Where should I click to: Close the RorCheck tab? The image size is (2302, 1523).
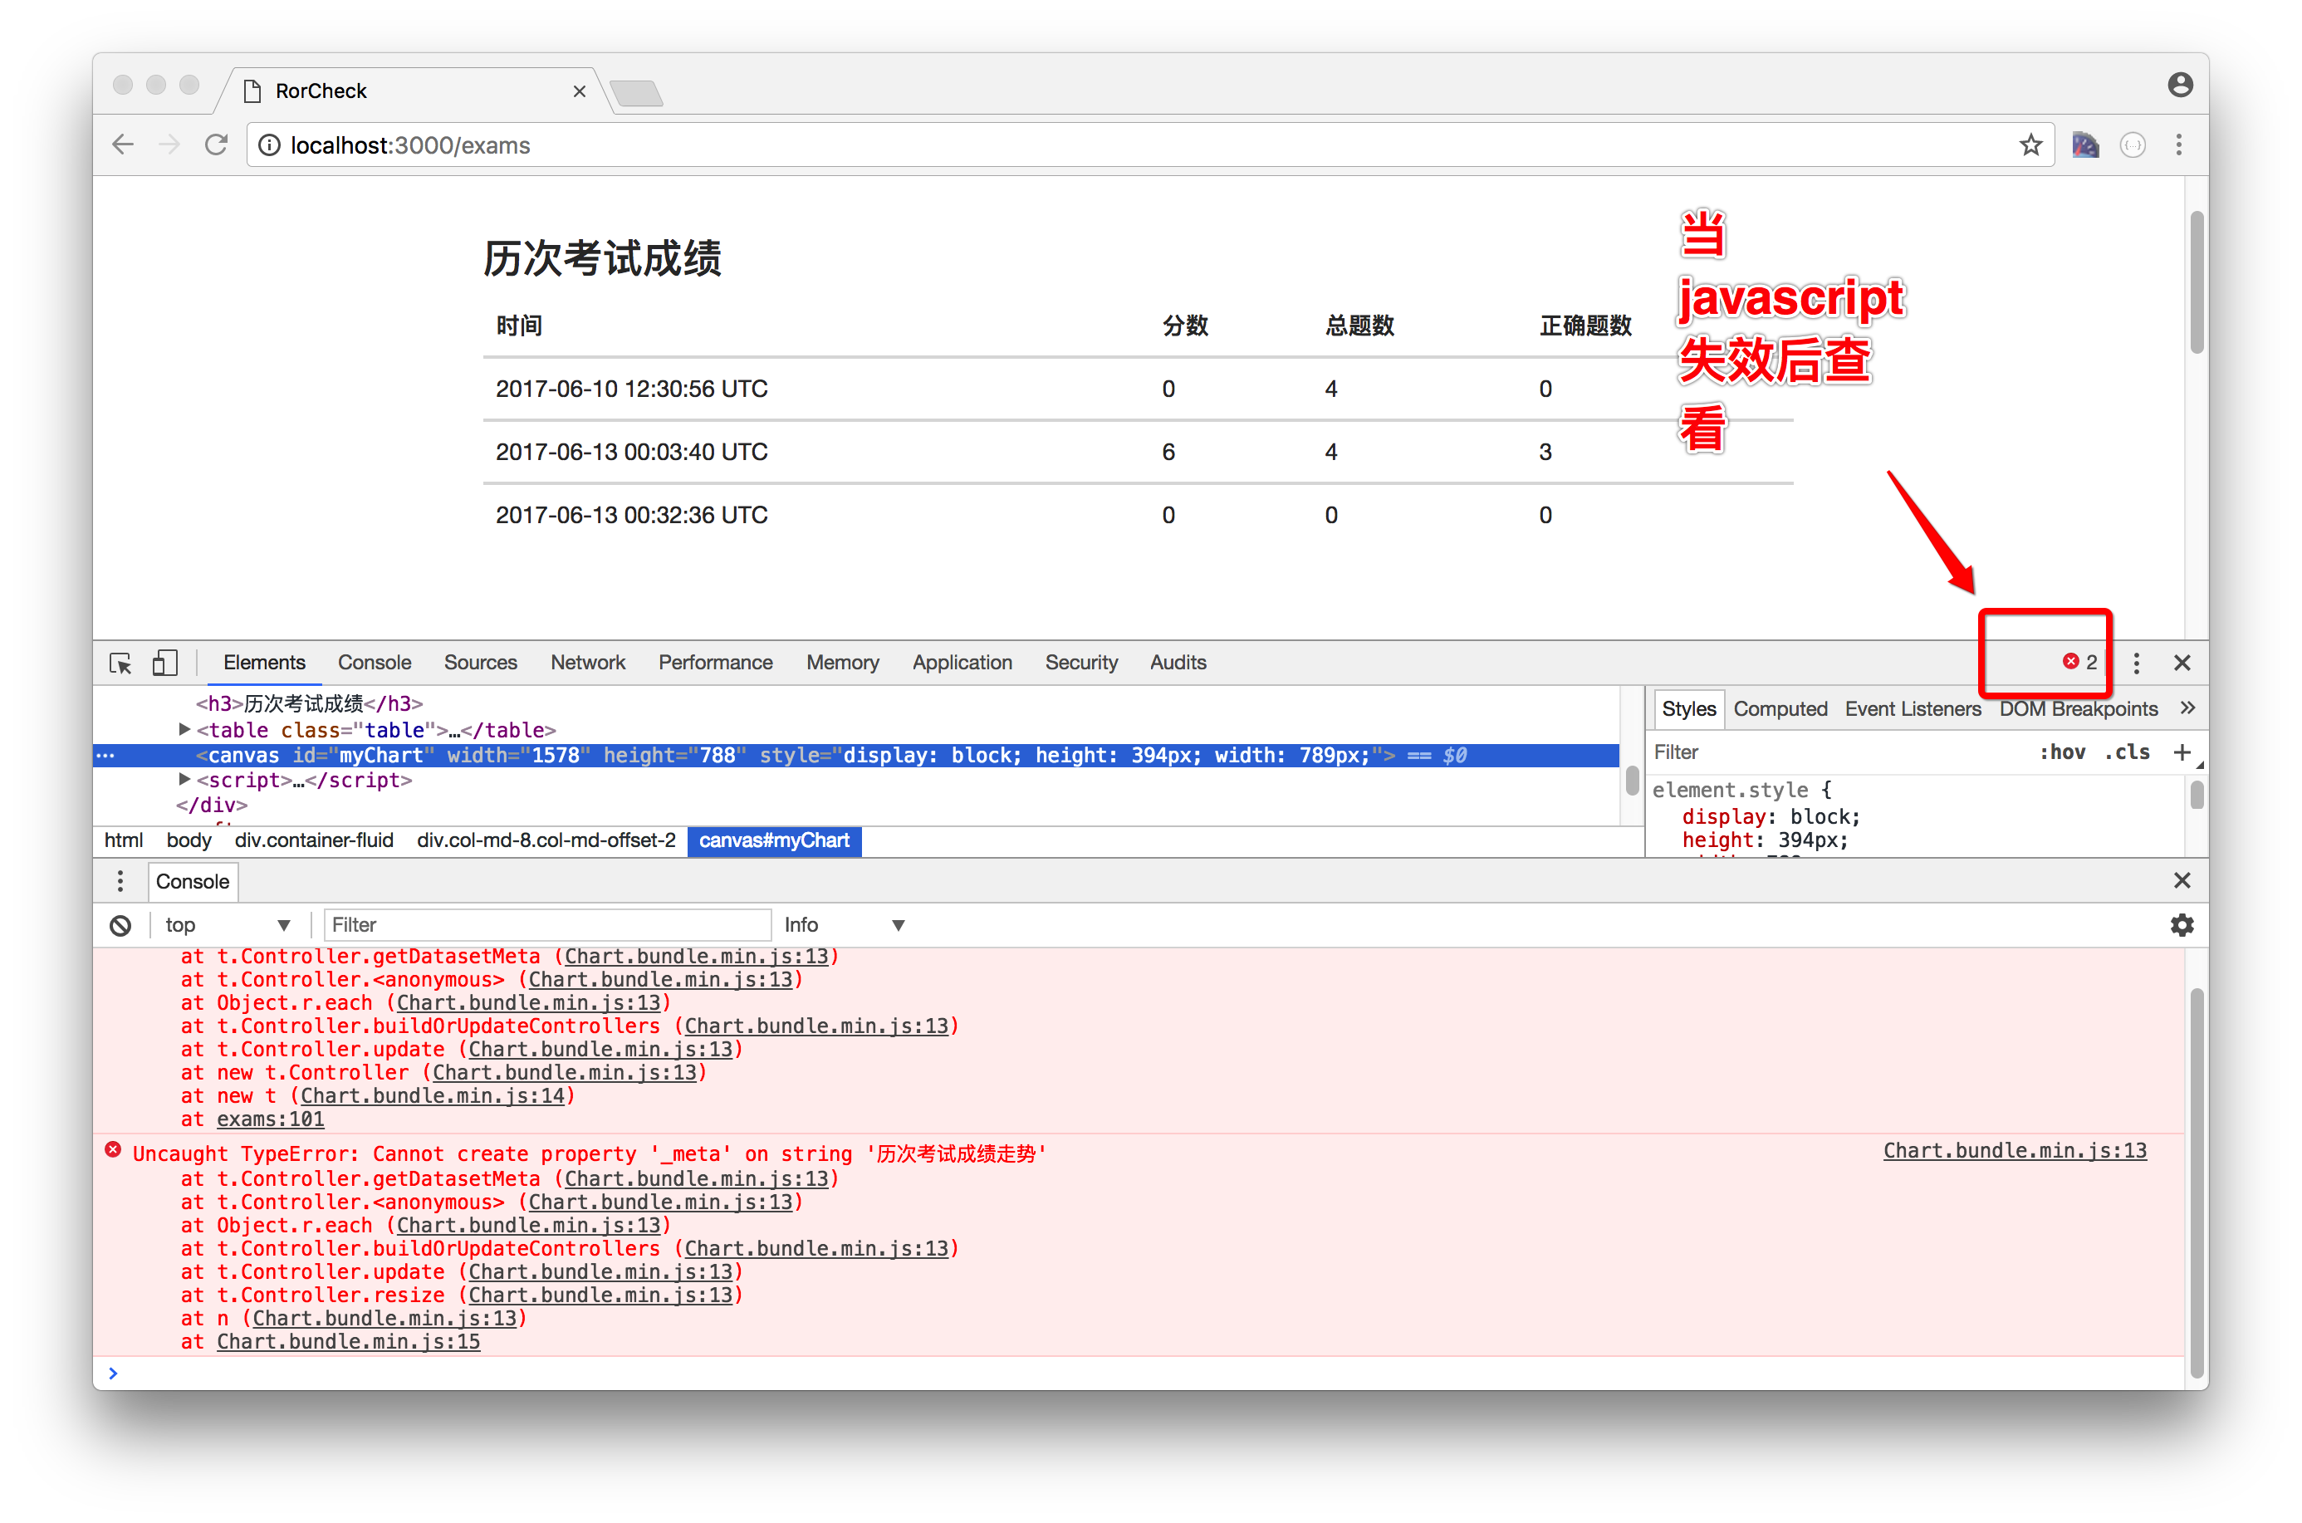pyautogui.click(x=579, y=91)
